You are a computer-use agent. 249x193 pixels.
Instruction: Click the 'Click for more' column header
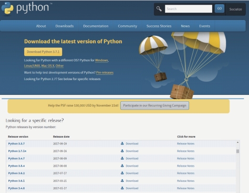[x=186, y=137]
